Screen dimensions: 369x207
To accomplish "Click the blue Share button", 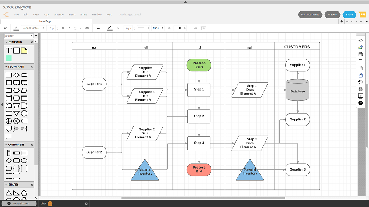I will (x=349, y=15).
